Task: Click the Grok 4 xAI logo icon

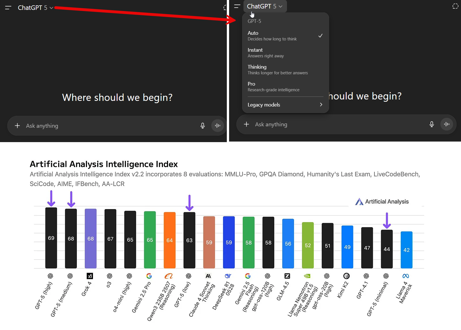Action: tap(90, 276)
